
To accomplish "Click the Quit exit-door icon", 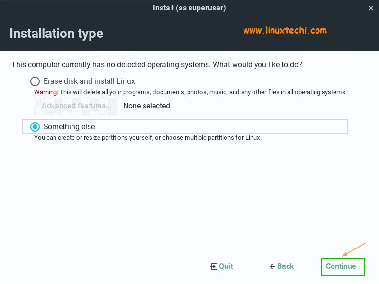I will tap(214, 266).
